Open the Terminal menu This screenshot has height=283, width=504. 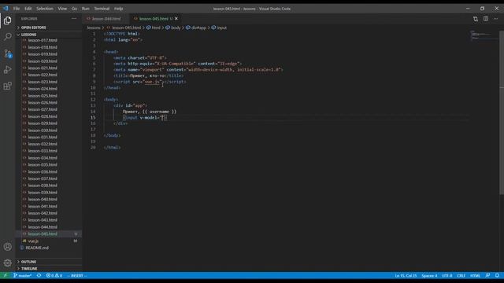102,9
